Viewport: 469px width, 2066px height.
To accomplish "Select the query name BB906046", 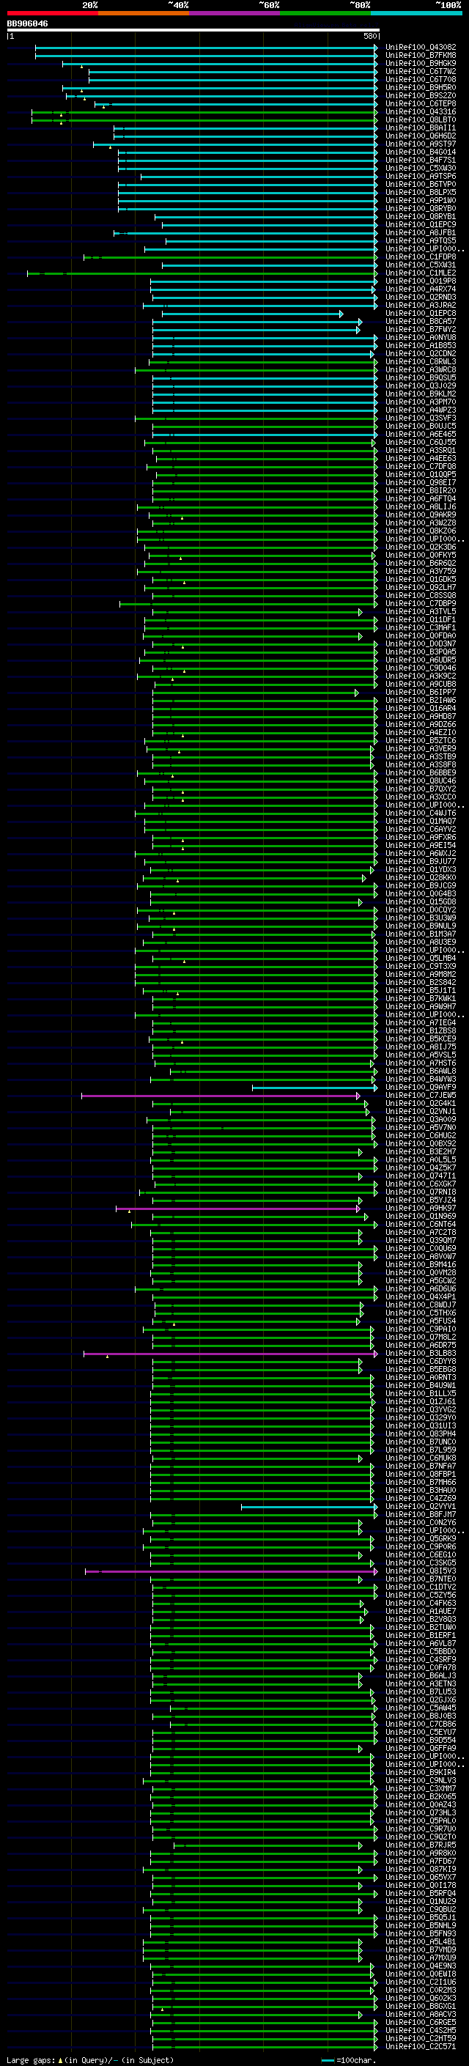I will click(27, 23).
